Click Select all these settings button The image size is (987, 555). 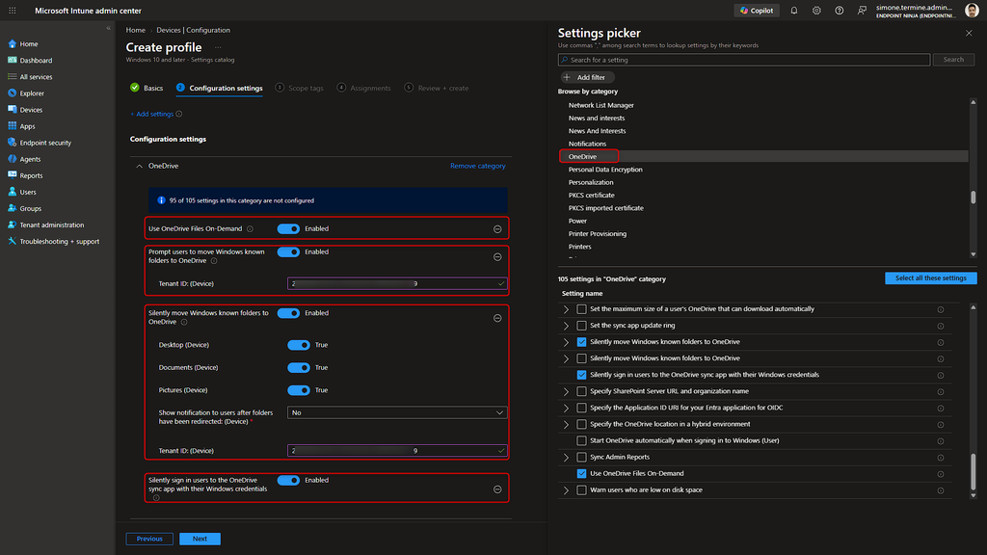coord(930,278)
